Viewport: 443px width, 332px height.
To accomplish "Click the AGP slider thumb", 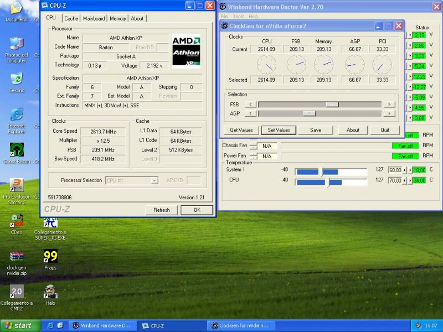I will [x=310, y=113].
